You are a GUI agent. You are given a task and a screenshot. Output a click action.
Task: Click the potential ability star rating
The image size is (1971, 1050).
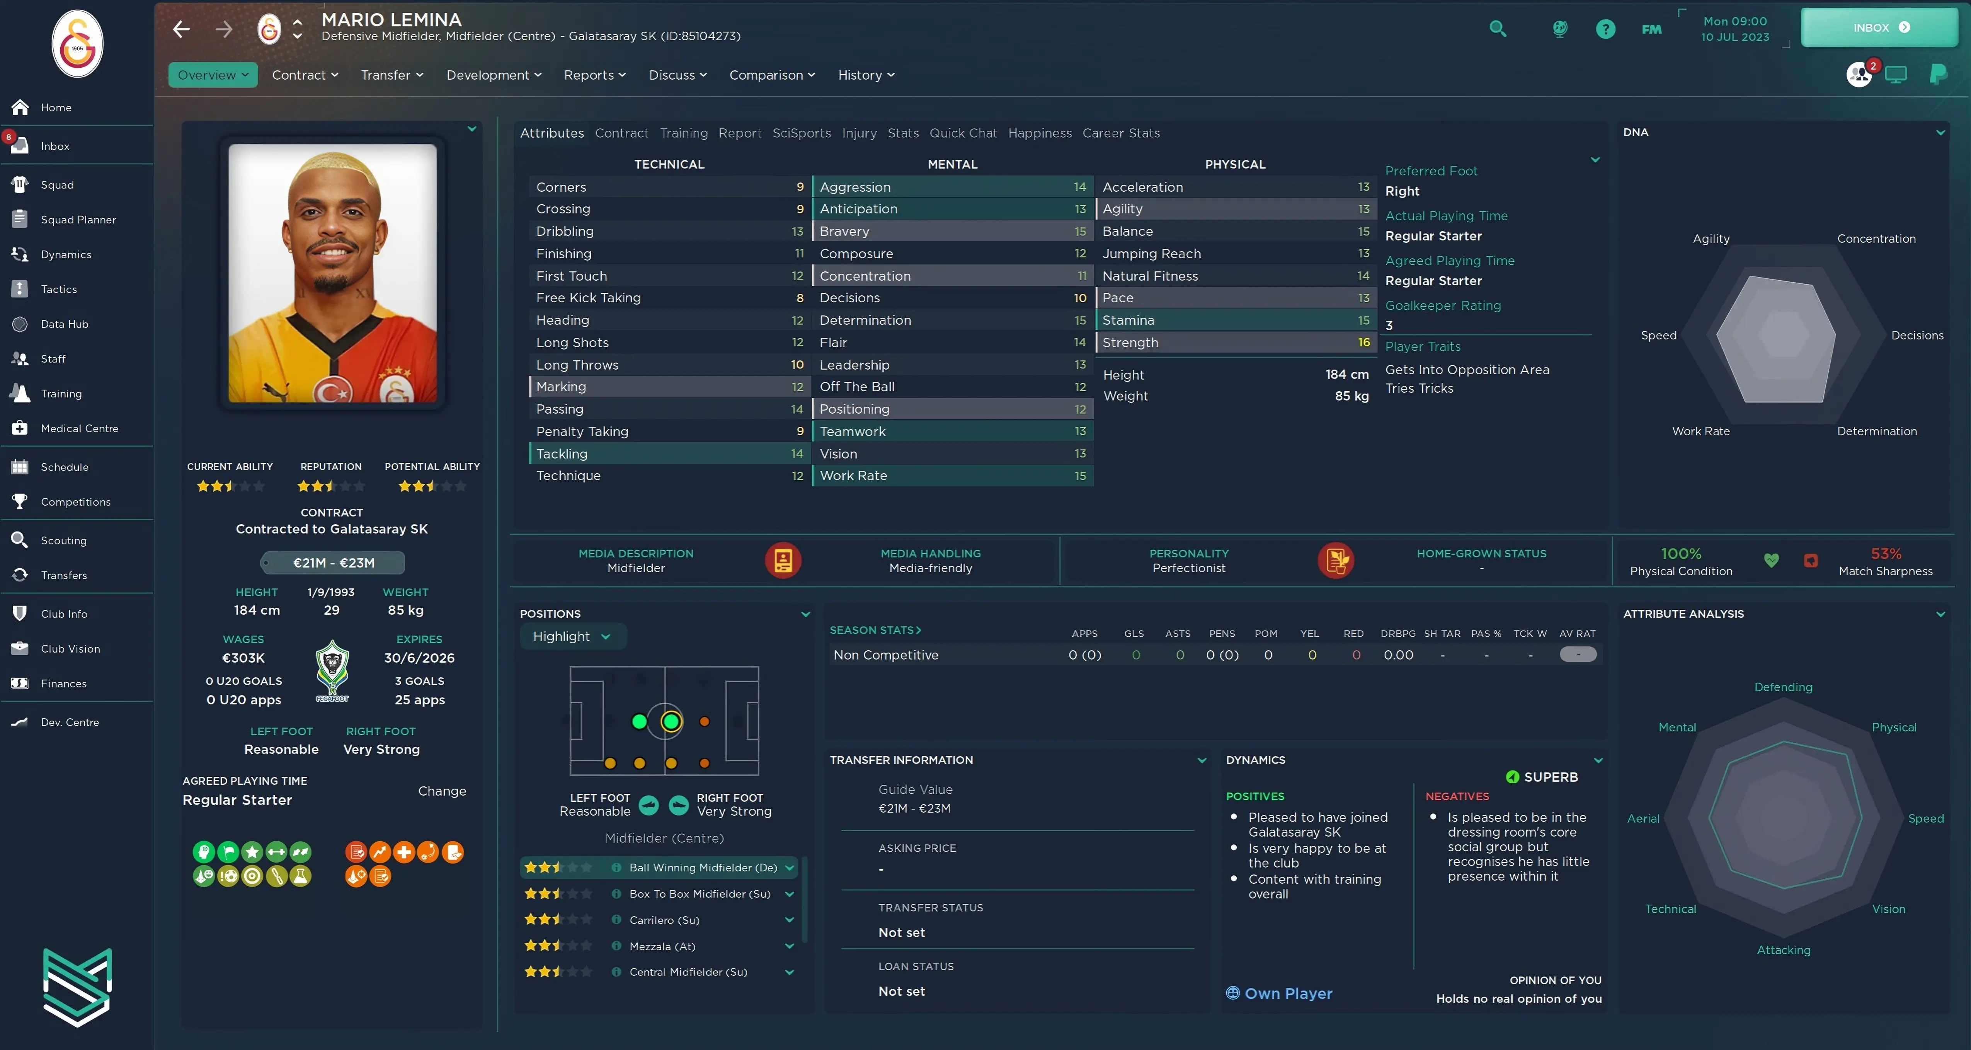click(x=432, y=485)
